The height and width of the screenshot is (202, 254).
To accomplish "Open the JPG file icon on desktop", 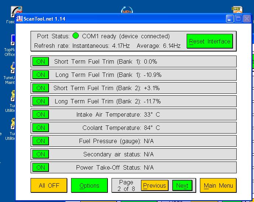I will [237, 9].
